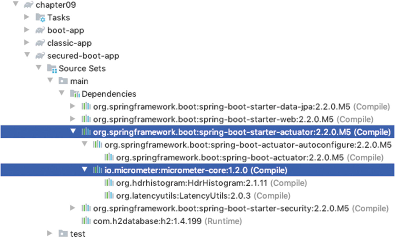The image size is (395, 238).
Task: Expand the test source set
Action: 50,233
